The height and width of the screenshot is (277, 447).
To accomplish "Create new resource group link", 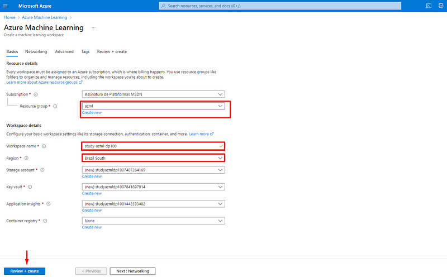I will tap(92, 113).
